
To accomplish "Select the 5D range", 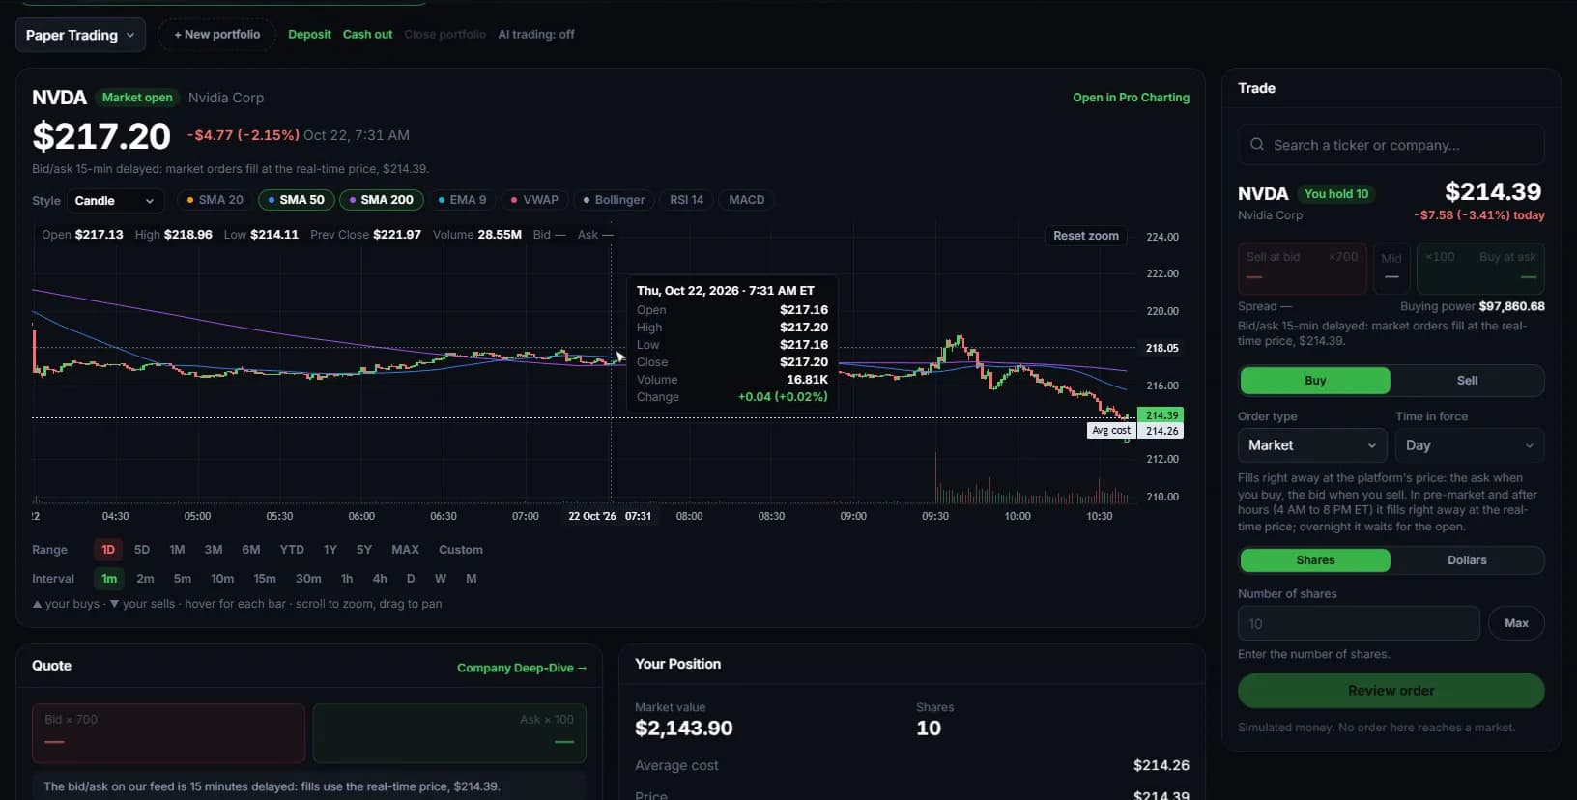I will (142, 550).
